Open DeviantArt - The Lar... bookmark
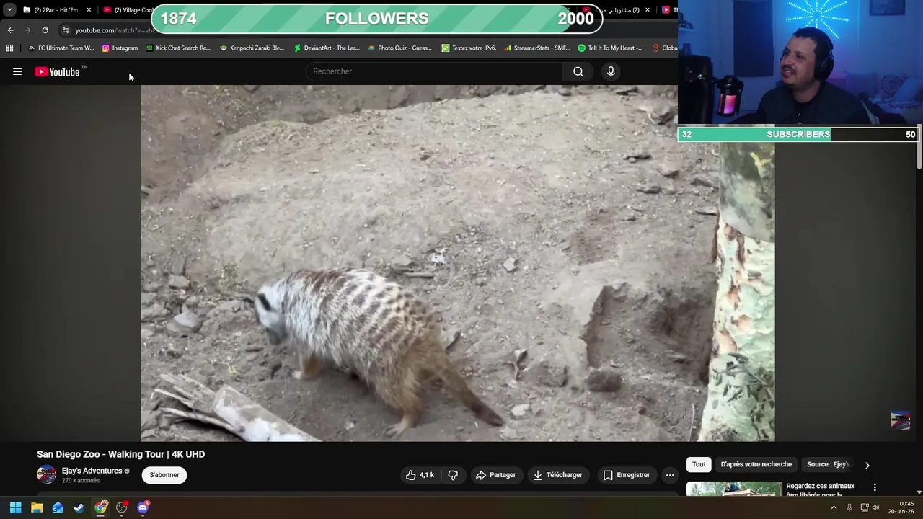923x519 pixels. click(327, 48)
